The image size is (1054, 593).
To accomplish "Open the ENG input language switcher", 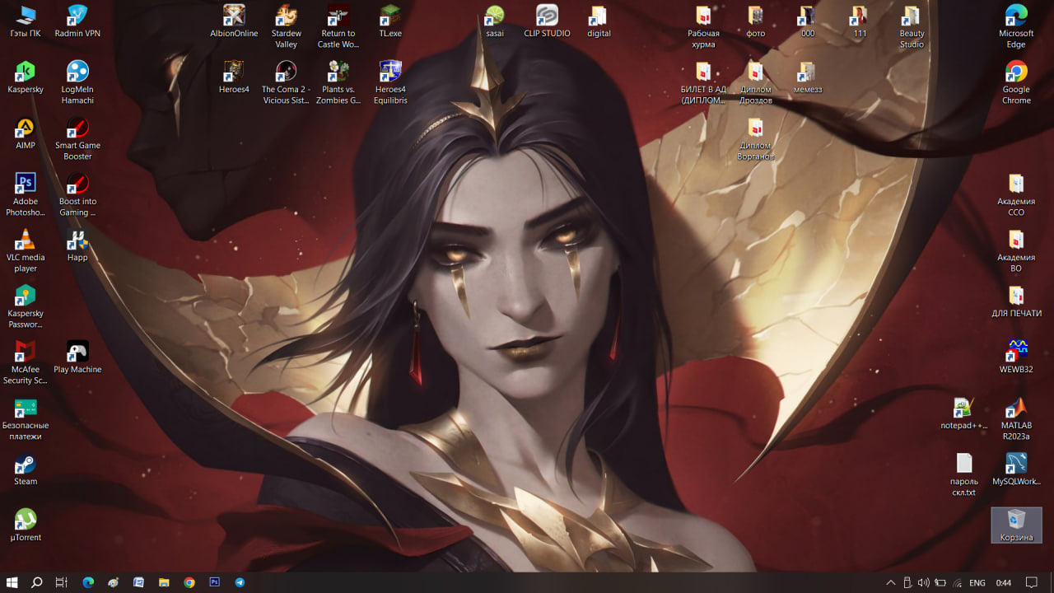I will 977,582.
